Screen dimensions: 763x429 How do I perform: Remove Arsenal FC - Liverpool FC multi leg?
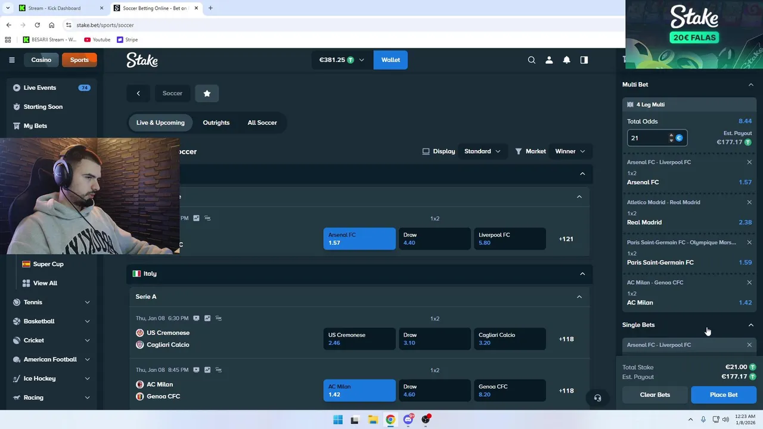point(749,162)
